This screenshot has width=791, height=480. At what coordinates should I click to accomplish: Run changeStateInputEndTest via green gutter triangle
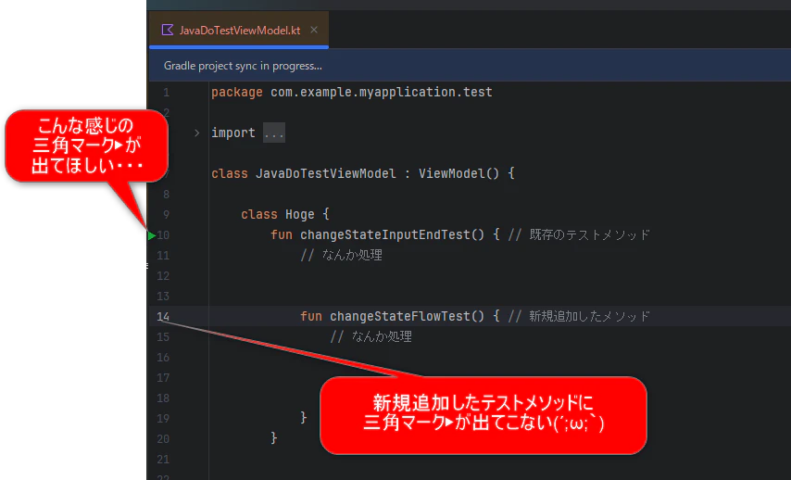point(151,235)
